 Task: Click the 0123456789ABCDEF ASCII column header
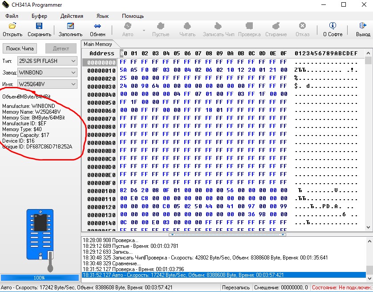[326, 53]
